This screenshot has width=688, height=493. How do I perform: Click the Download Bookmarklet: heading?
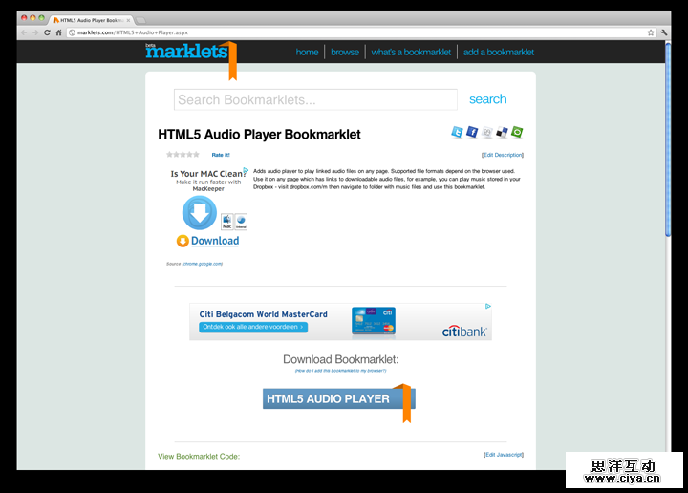pos(341,359)
